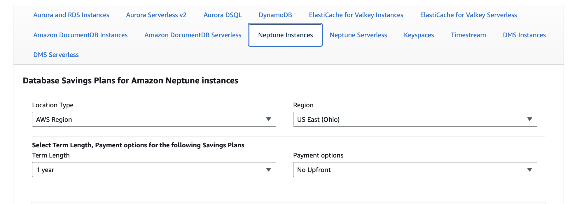
Task: Open ElastiCache for Valkey Instances tab
Action: (356, 15)
